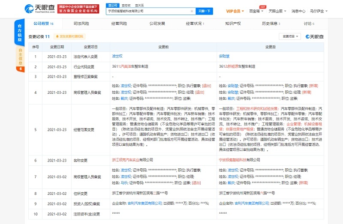The width and height of the screenshot is (343, 224).
Task: Click the HOT badge above 百宝箱
Action: tap(262, 7)
